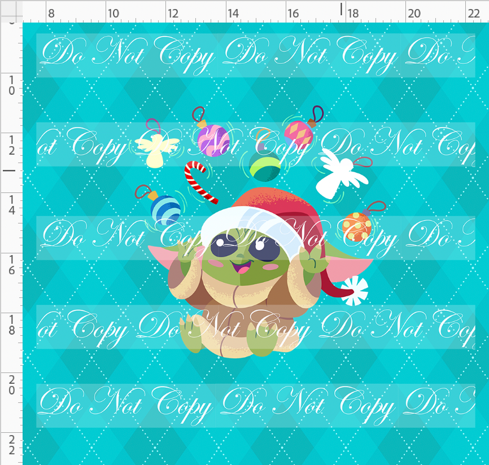
Task: Click the 22 mark on vertical ruler
Action: point(11,445)
